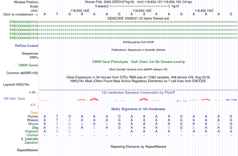Click the chr2: ruler label

pos(34,11)
